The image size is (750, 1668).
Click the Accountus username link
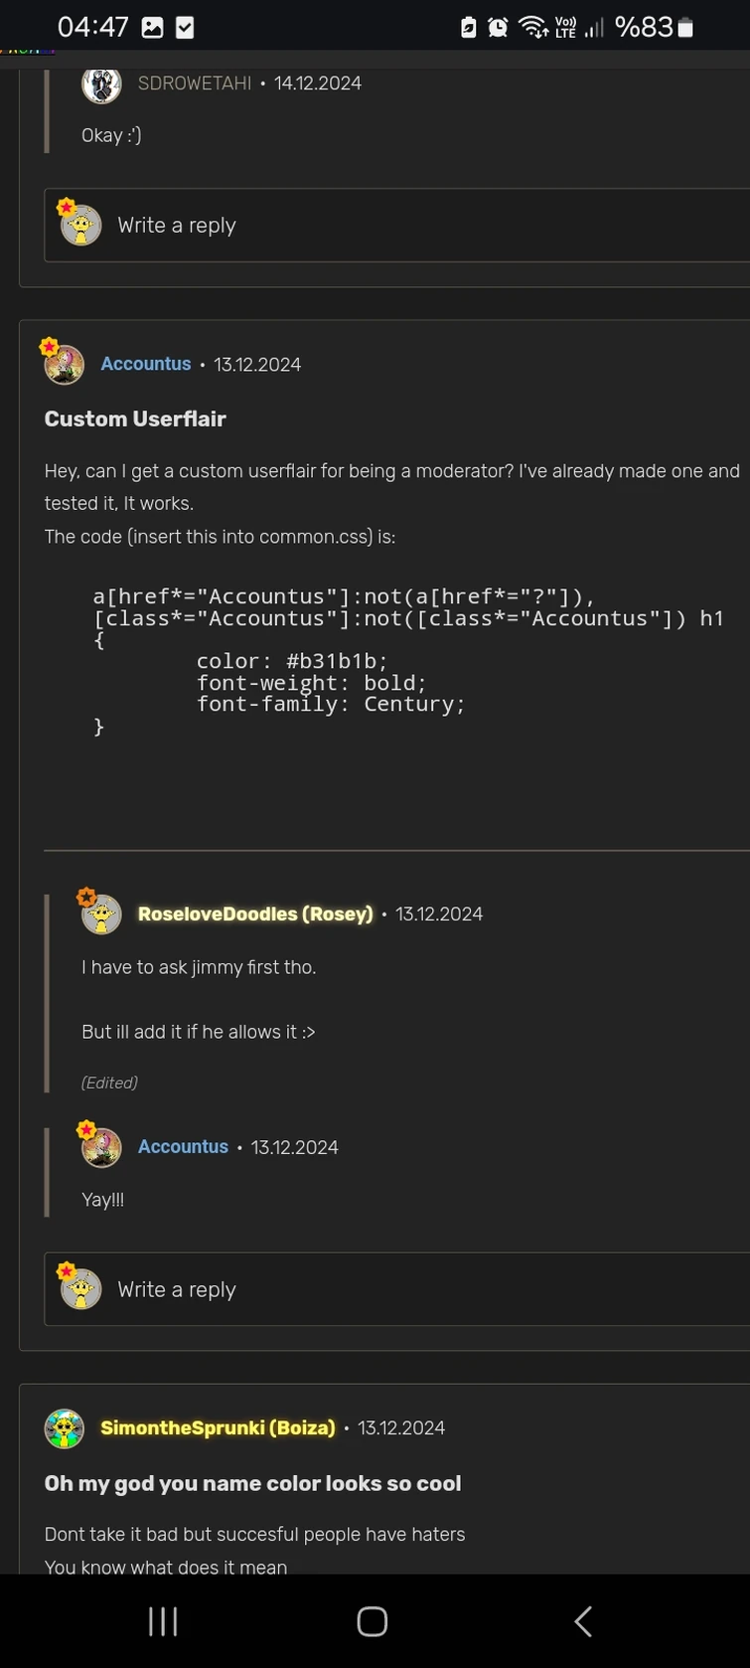pos(145,364)
